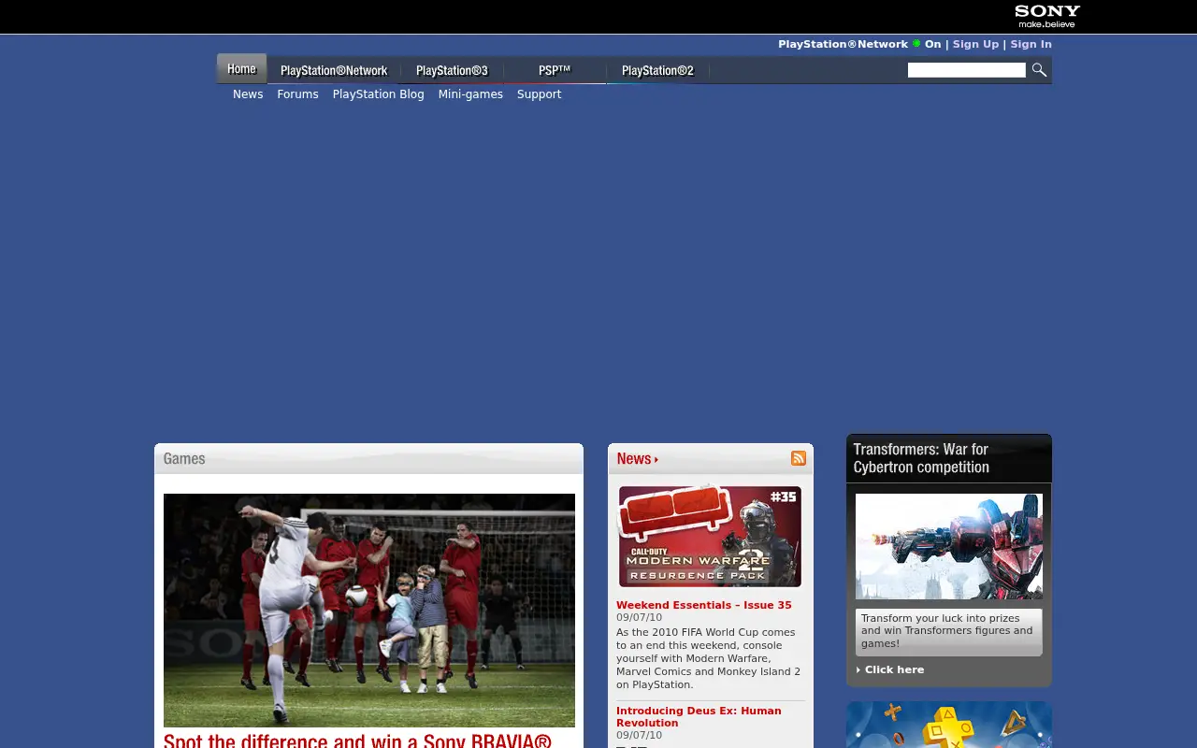
Task: Open News in the sub-navigation
Action: [x=248, y=94]
